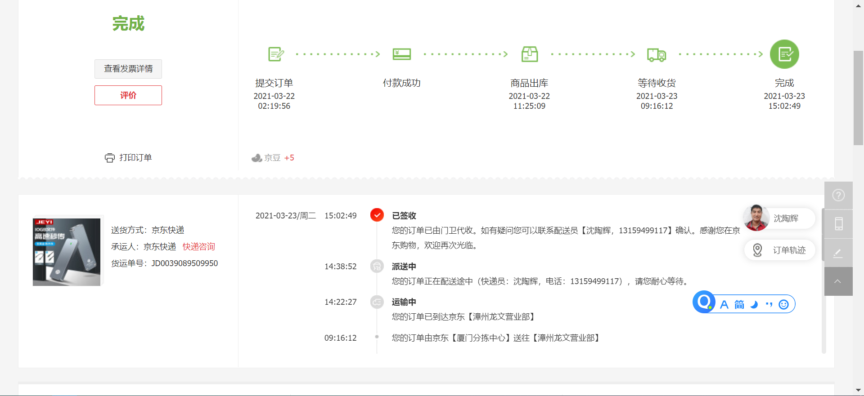Click the location pin icon in 订单轨迹
This screenshot has height=396, width=864.
click(757, 250)
